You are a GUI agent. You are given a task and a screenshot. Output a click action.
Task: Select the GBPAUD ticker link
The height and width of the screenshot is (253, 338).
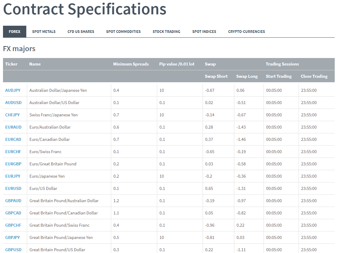tap(13, 201)
